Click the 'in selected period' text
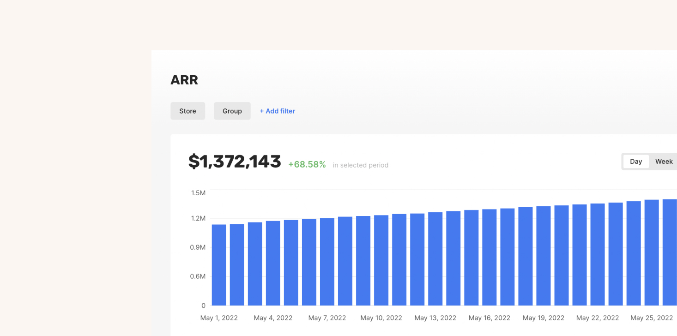This screenshot has width=677, height=336. click(360, 165)
